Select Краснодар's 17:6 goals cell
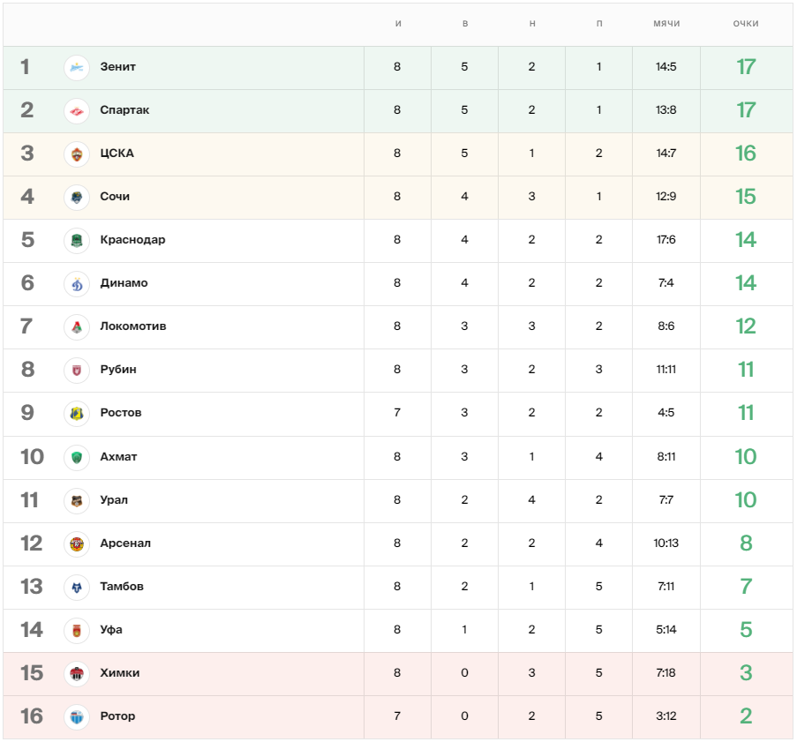Viewport: 797px width, 742px height. click(665, 239)
